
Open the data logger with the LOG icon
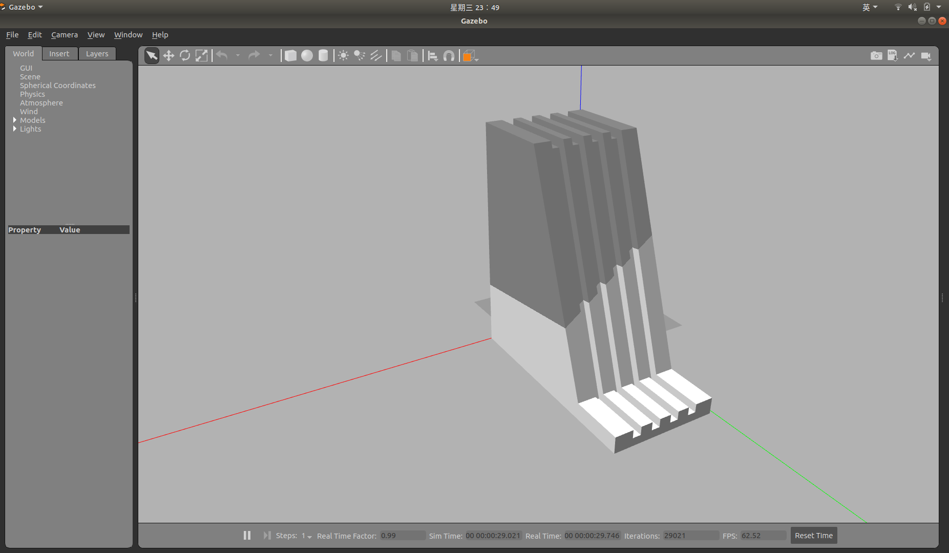893,55
